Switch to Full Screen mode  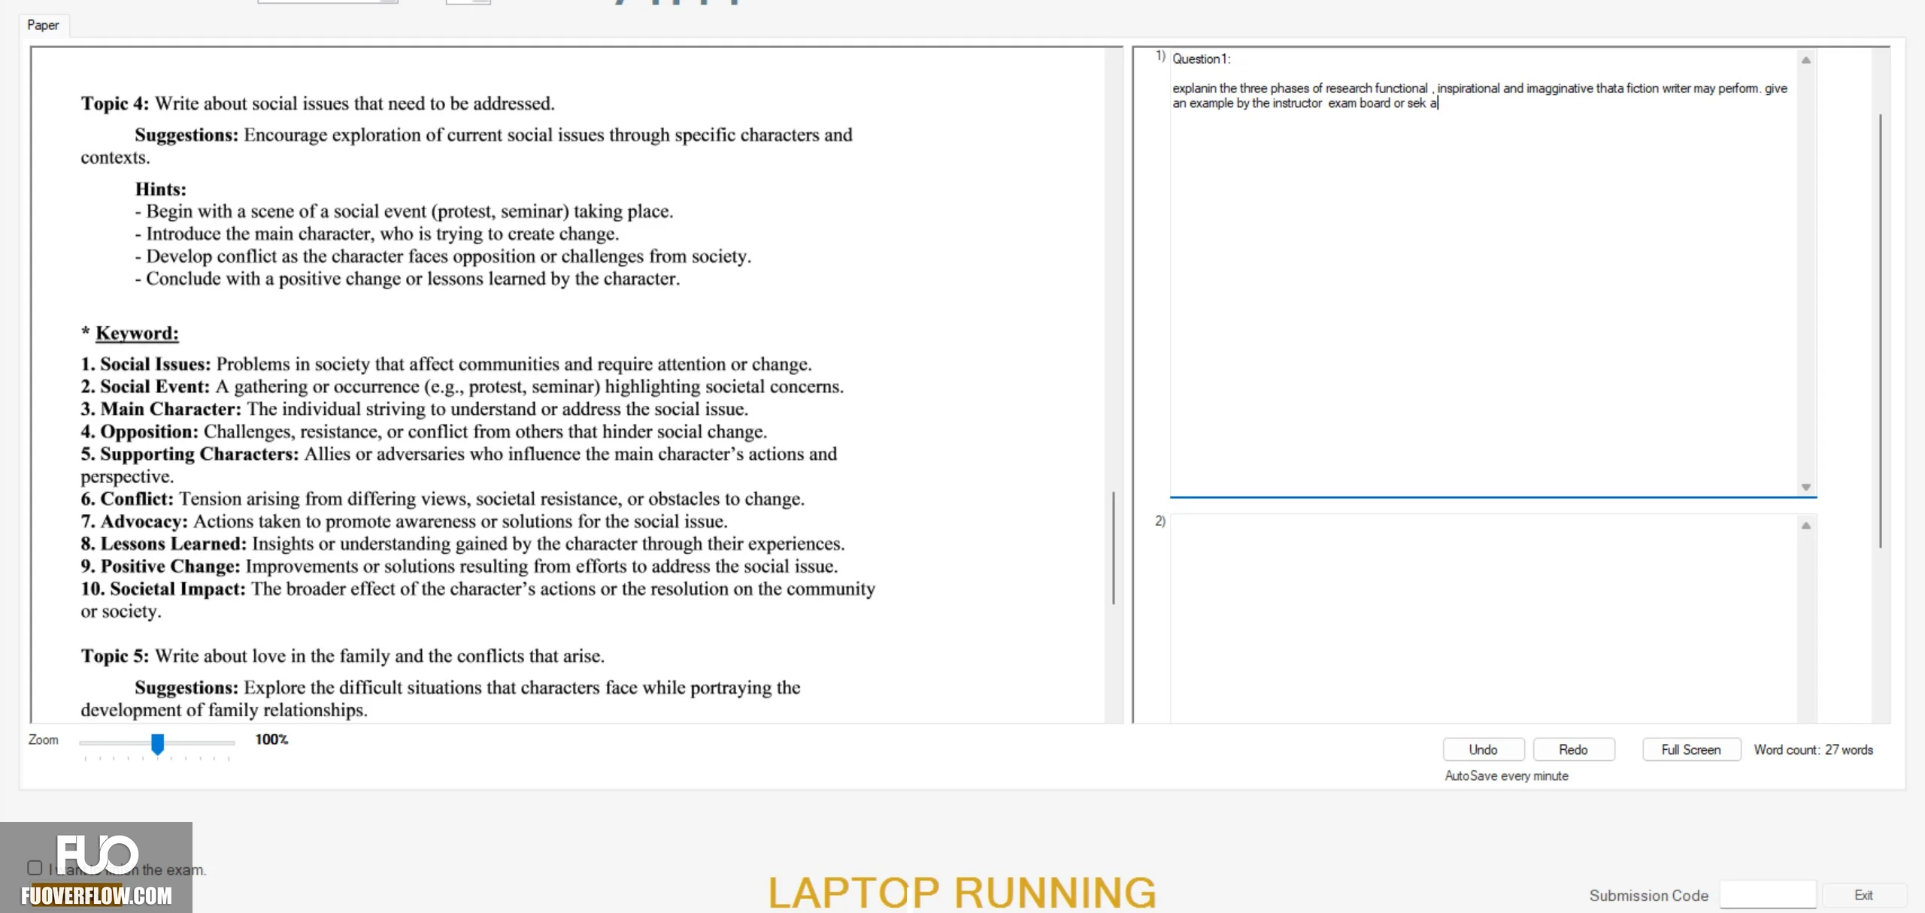(1691, 749)
